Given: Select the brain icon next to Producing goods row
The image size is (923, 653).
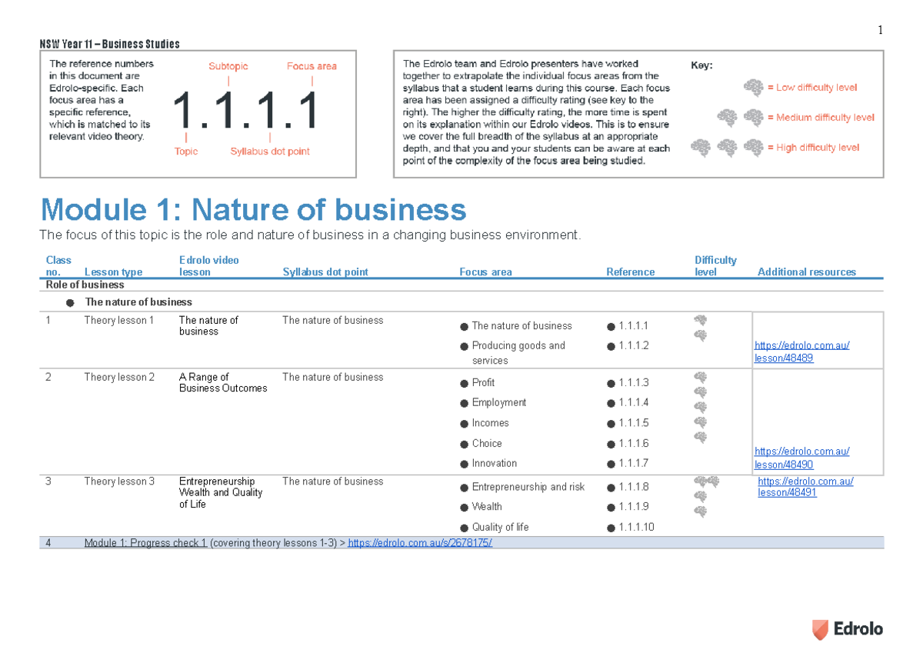Looking at the screenshot, I should pyautogui.click(x=701, y=335).
